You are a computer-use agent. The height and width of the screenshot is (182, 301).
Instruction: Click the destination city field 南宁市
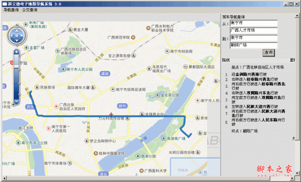(254, 38)
